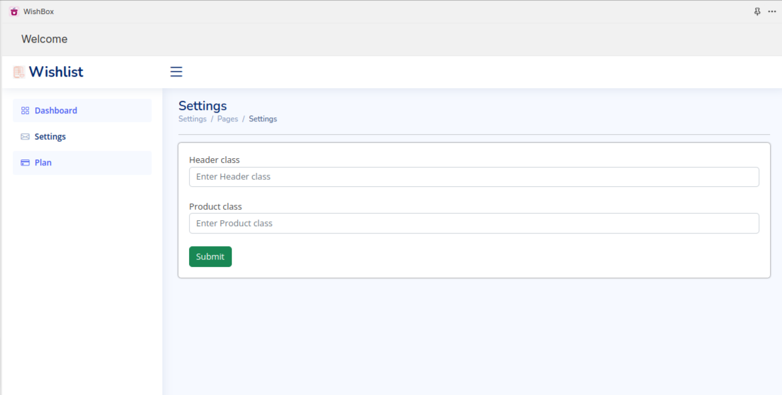
Task: Focus the Enter Product class input field
Action: 474,224
